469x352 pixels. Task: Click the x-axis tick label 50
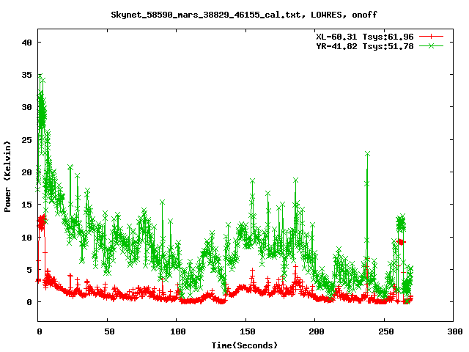coord(109,331)
